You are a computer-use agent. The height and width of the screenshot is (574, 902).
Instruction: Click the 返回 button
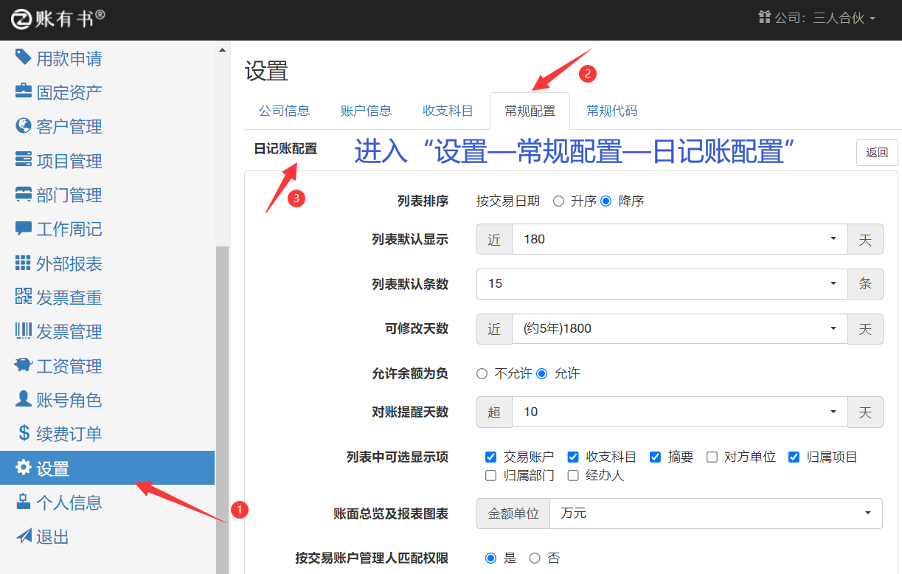[x=877, y=153]
